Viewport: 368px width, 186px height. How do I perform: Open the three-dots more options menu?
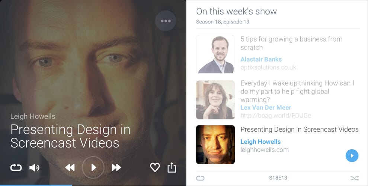point(166,21)
